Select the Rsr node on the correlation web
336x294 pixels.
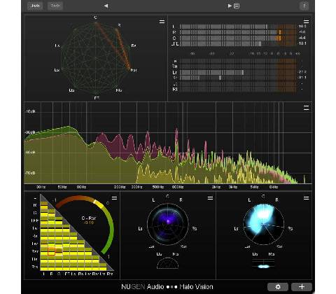134,70
